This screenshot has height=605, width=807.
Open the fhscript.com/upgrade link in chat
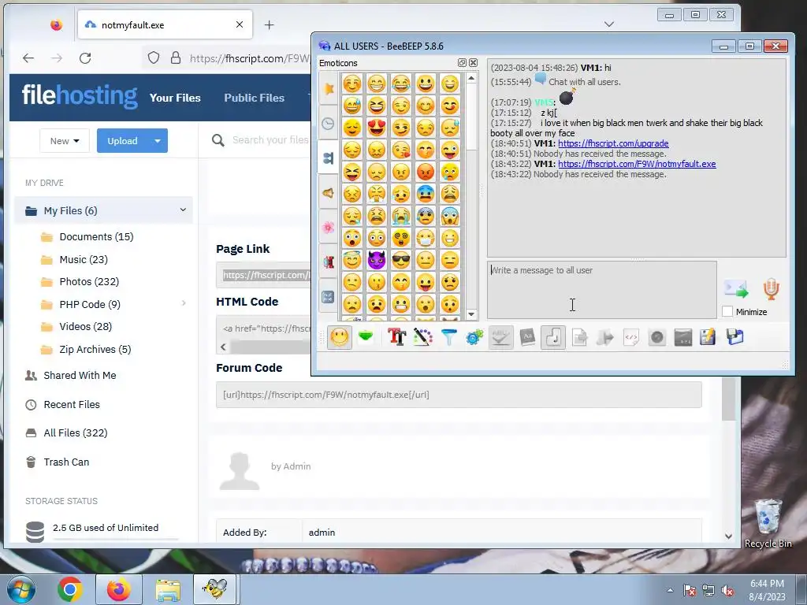click(613, 143)
